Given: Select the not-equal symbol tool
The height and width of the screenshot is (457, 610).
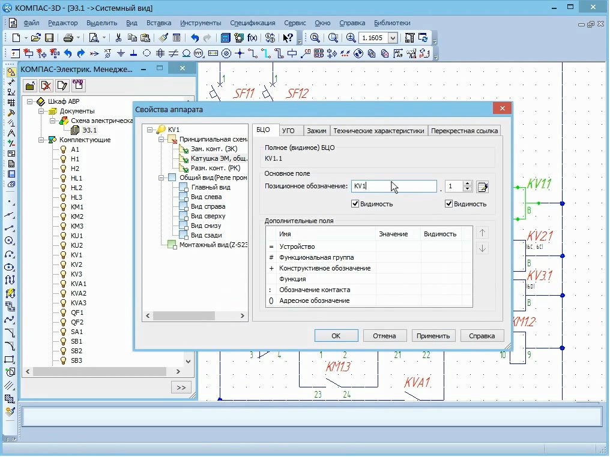Looking at the screenshot, I should coord(173,53).
